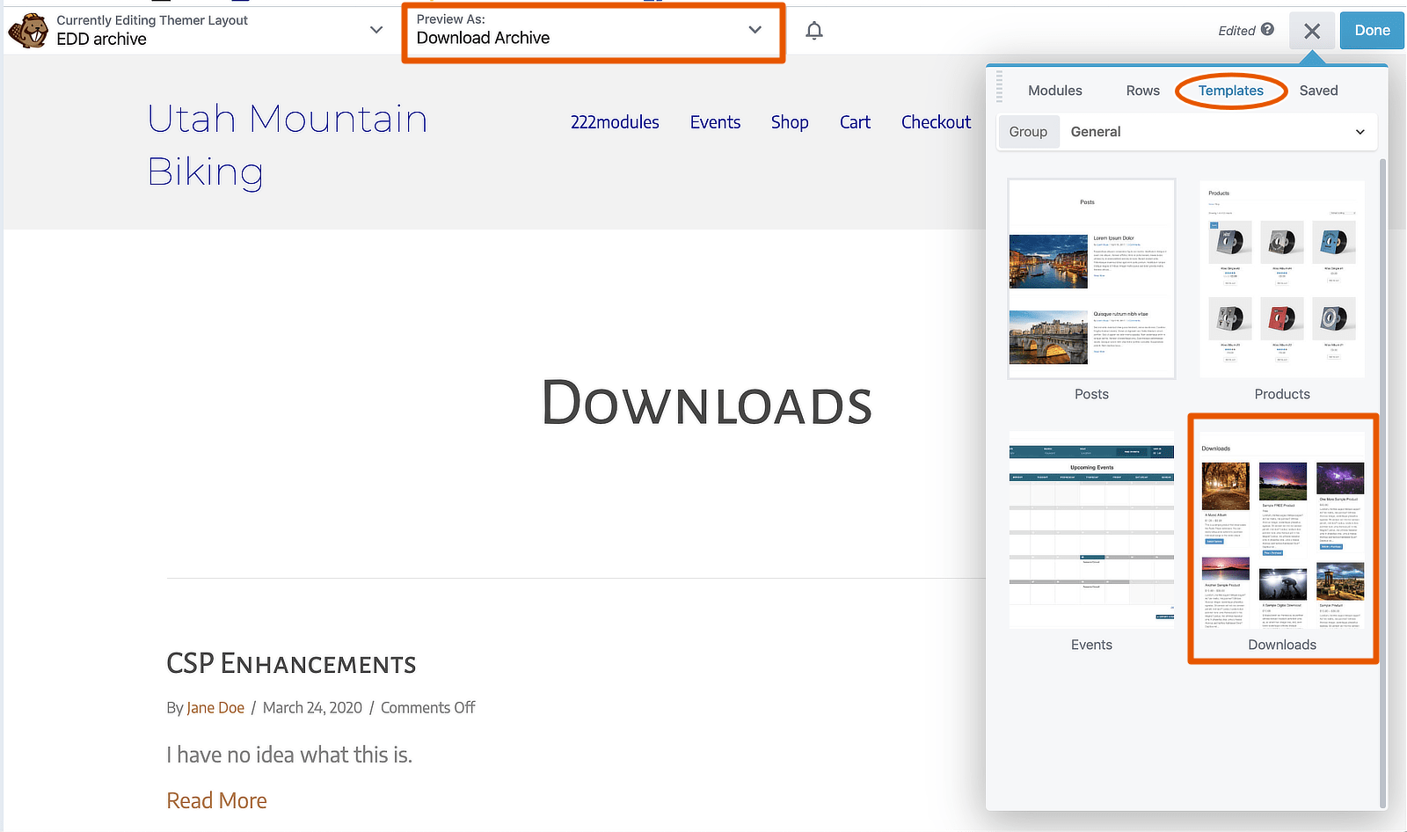Expand the Currently Editing layout chevron
1407x832 pixels.
(x=376, y=30)
